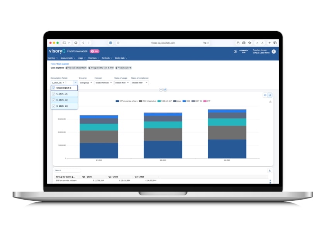Uncheck the C_2025_Q2 period

(54, 100)
